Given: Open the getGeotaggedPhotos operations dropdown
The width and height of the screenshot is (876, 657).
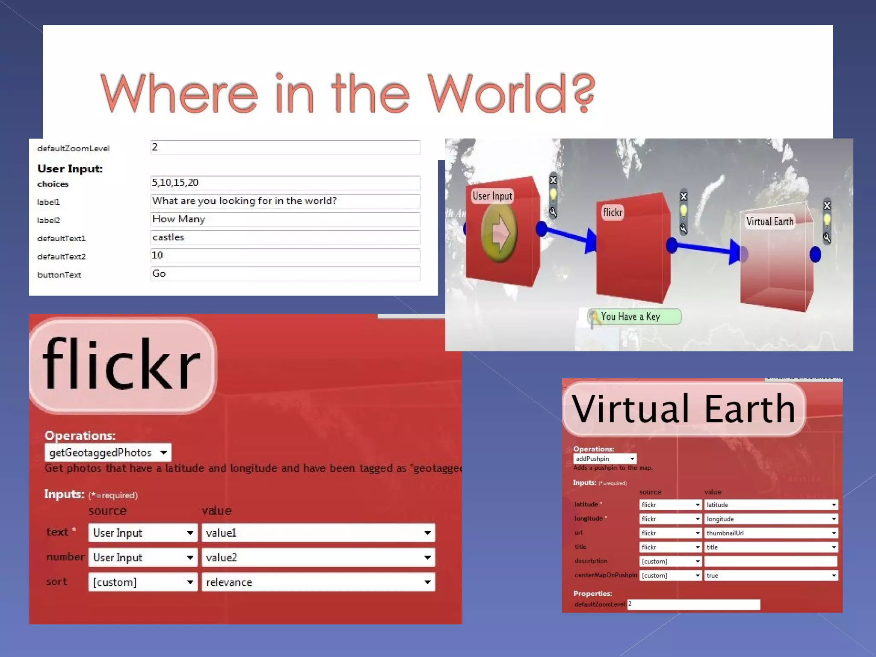Looking at the screenshot, I should point(108,453).
